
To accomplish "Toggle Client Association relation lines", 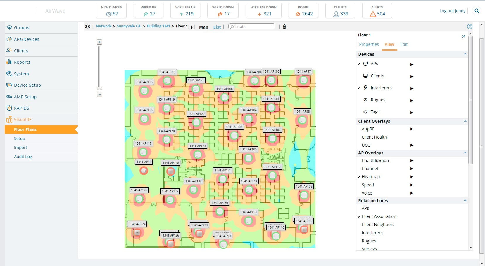I will 379,216.
